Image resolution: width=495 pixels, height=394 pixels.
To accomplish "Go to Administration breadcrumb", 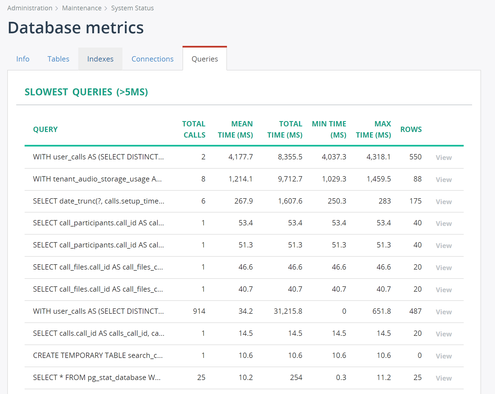I will [30, 8].
